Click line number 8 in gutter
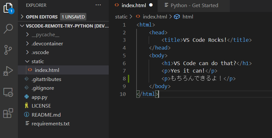The image size is (272, 138). tap(124, 79)
